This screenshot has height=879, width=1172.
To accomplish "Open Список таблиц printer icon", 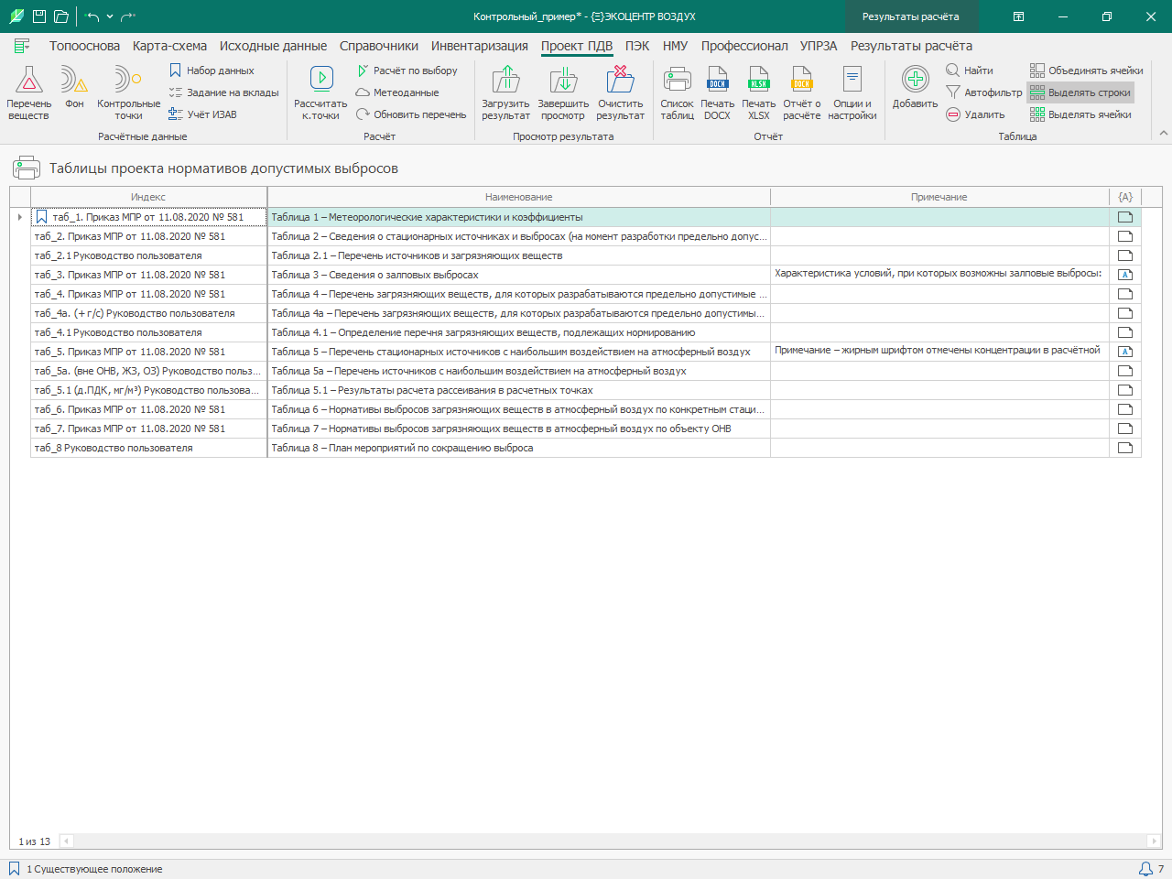I will [677, 93].
